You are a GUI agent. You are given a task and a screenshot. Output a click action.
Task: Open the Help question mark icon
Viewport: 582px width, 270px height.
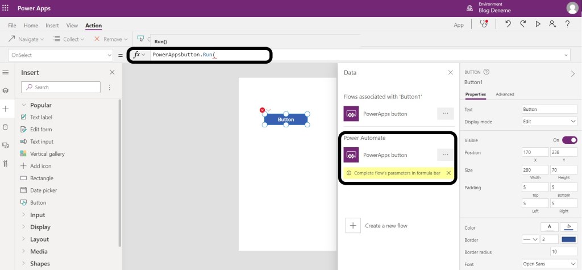click(x=567, y=24)
